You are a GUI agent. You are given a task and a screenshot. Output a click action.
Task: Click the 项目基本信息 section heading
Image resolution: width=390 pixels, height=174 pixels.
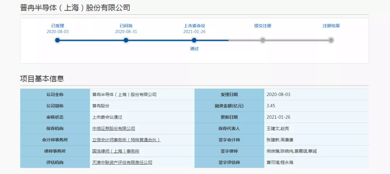click(x=42, y=79)
